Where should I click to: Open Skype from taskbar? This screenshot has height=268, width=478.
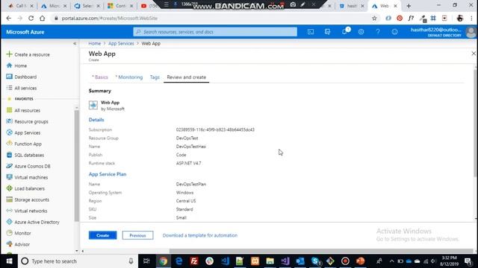(315, 261)
